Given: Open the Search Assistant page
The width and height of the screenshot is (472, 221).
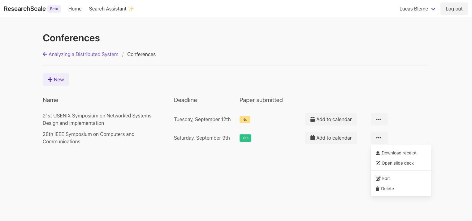Looking at the screenshot, I should tap(111, 9).
